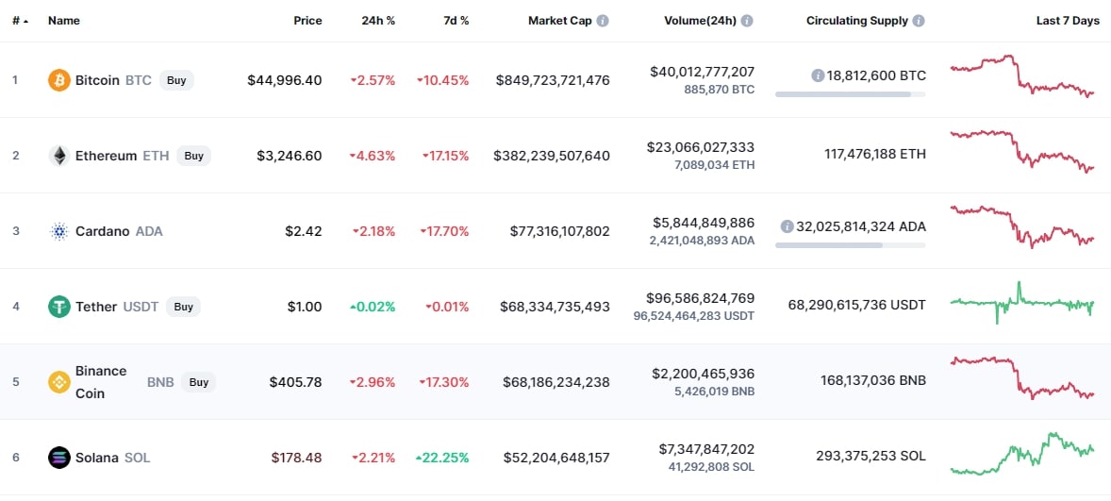Click the Solana logo icon
This screenshot has height=501, width=1111.
tap(58, 457)
